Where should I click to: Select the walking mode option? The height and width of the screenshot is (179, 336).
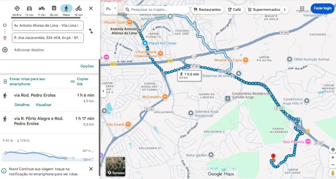(66, 9)
